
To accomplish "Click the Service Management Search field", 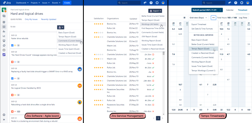I will 129,3.
